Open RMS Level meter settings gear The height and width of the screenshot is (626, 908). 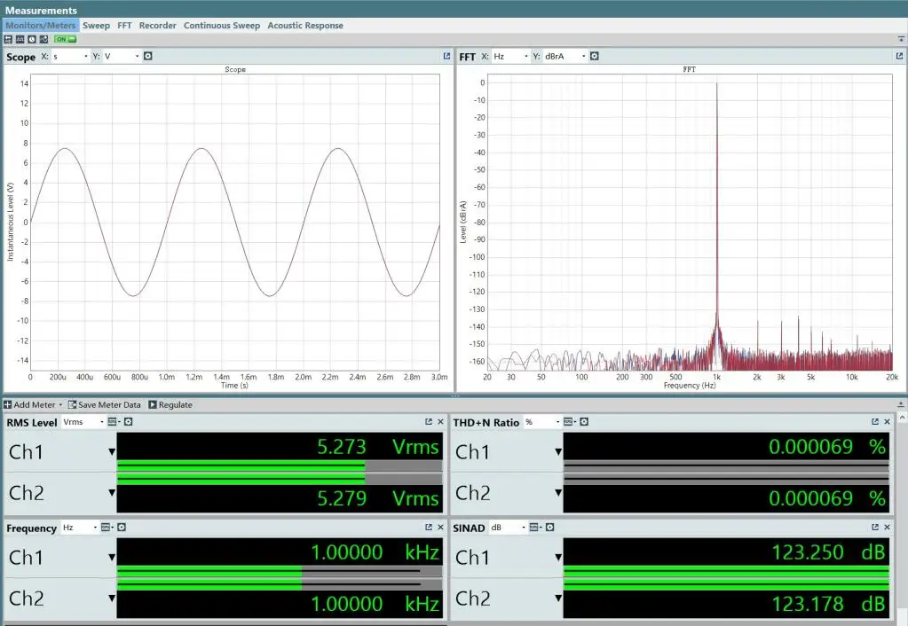pyautogui.click(x=128, y=422)
